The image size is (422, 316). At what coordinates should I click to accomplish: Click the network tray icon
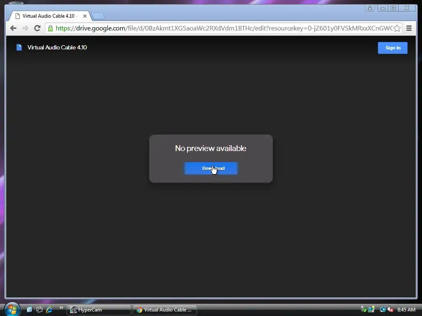click(x=382, y=309)
